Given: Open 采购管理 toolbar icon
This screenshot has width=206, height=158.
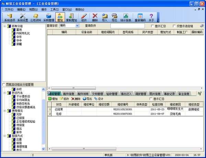Looking at the screenshot, I should [49, 17].
